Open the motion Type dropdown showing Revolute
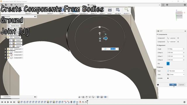This screenshot has width=187, height=105. click(x=176, y=71)
